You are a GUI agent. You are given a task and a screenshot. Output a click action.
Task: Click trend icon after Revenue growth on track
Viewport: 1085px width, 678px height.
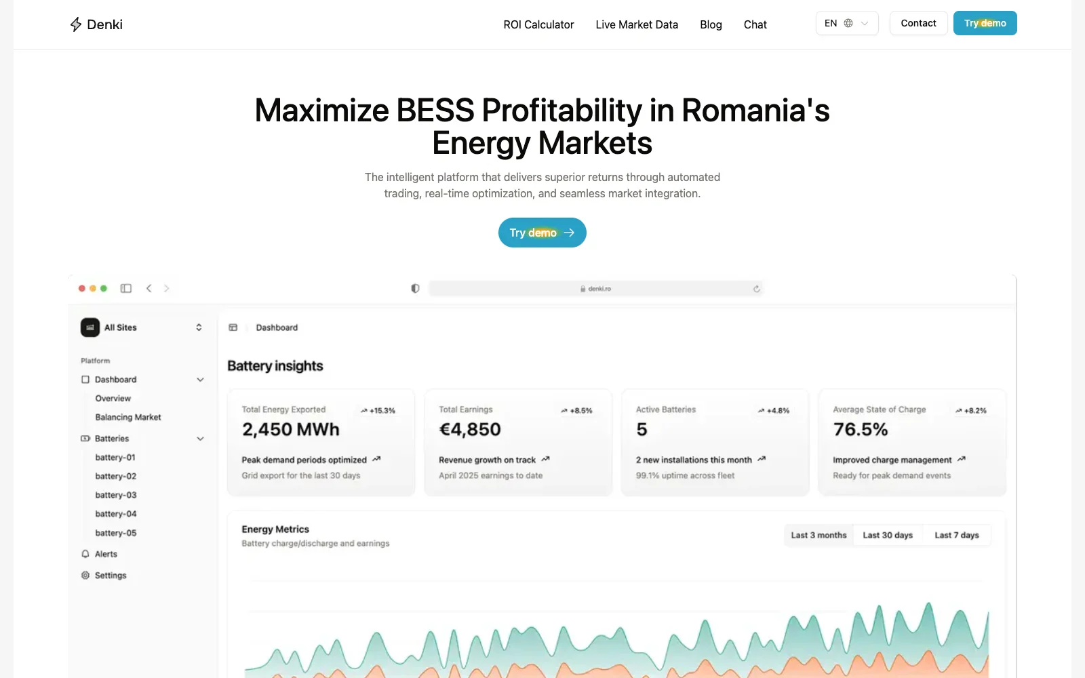click(x=545, y=459)
